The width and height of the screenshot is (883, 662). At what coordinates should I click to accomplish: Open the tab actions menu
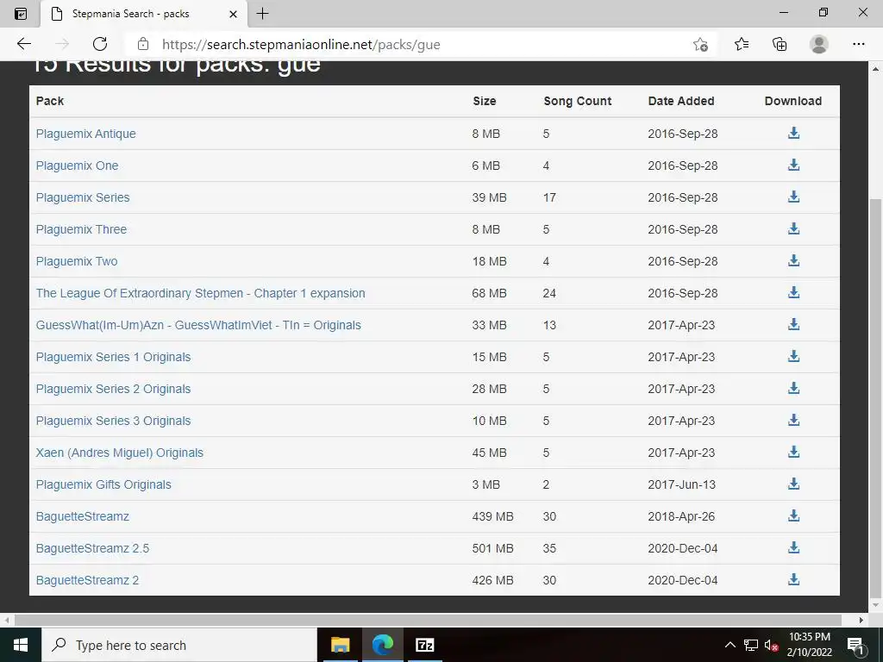[x=21, y=14]
